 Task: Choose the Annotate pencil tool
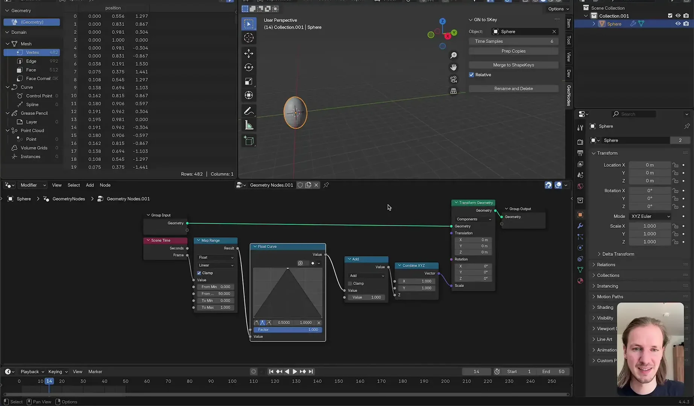click(x=249, y=111)
